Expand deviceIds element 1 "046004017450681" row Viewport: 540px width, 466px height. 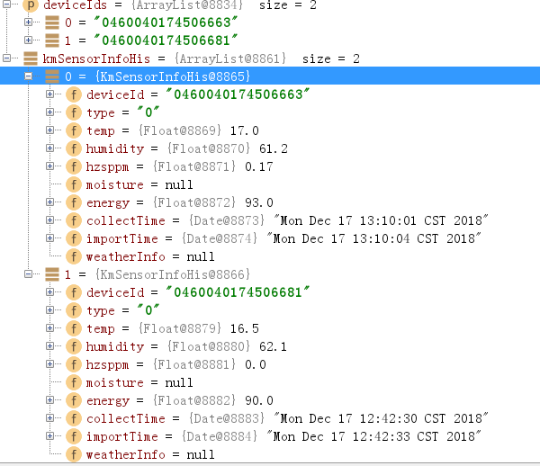point(28,40)
